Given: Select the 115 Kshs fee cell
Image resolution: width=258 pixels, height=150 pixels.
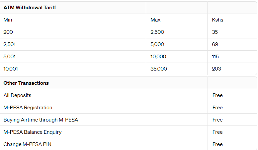Looking at the screenshot, I should coord(215,57).
